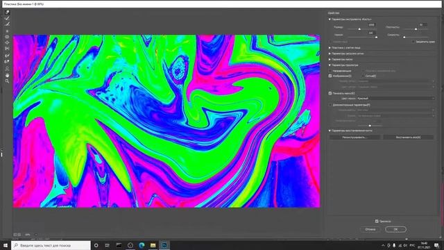Open Task View on taskbar
444x250 pixels.
click(108, 245)
